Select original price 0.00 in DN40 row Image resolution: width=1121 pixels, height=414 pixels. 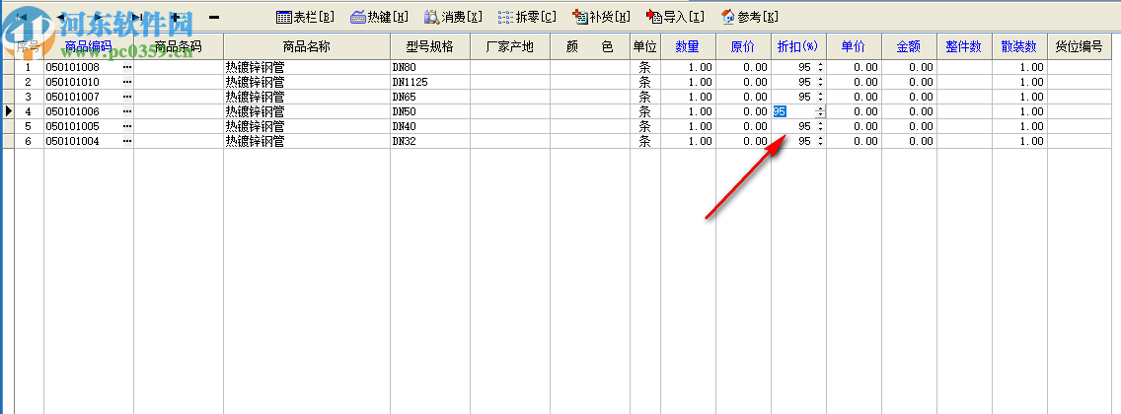tap(743, 126)
